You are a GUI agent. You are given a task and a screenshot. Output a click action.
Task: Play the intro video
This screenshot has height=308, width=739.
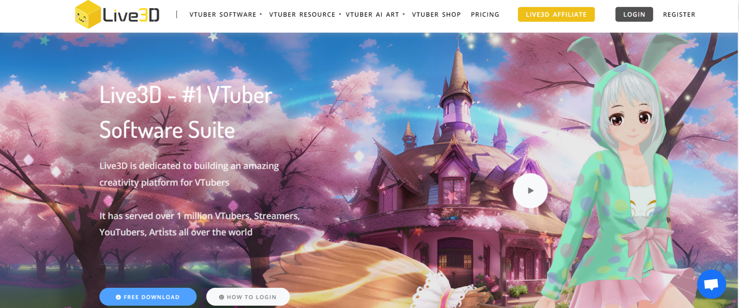pos(530,191)
